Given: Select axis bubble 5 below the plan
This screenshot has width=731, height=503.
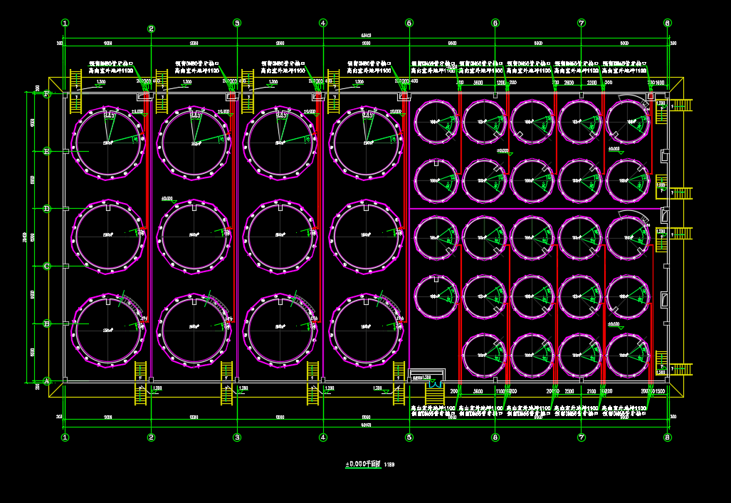Looking at the screenshot, I should coord(409,437).
